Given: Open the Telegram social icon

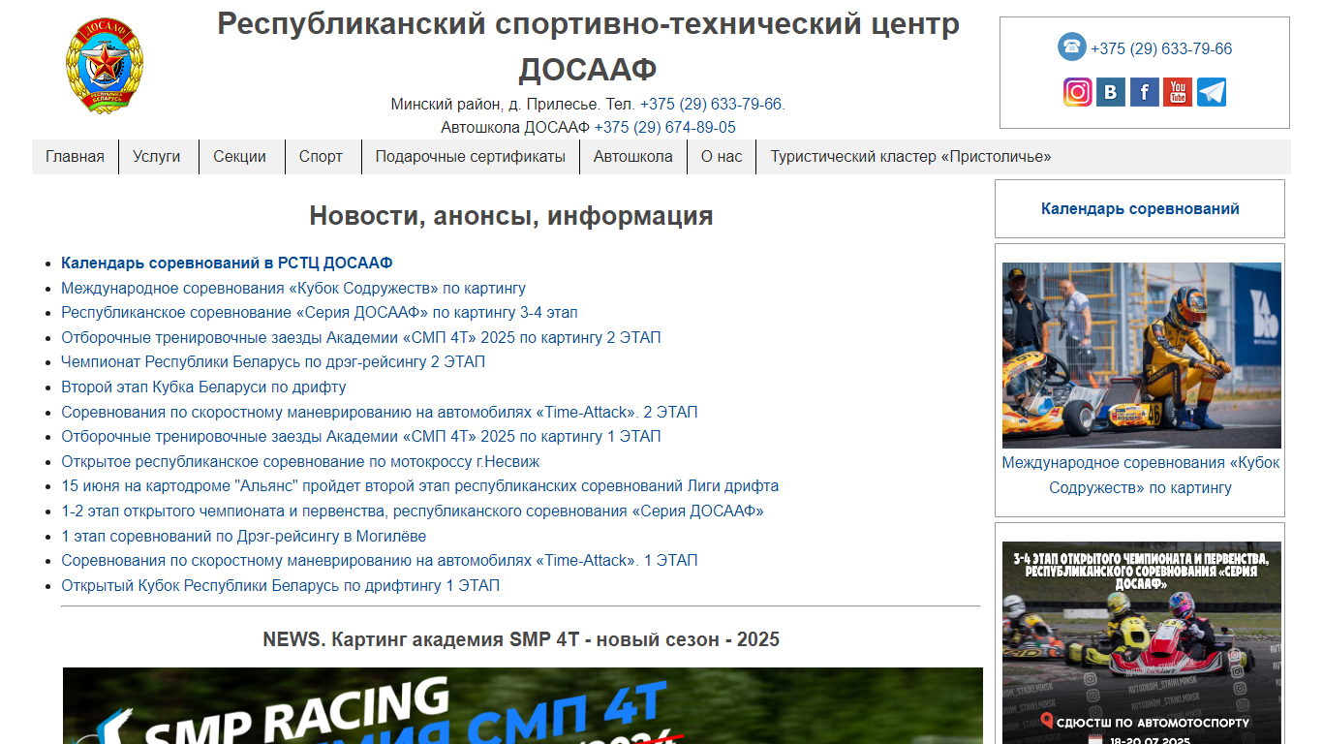Looking at the screenshot, I should pyautogui.click(x=1212, y=92).
